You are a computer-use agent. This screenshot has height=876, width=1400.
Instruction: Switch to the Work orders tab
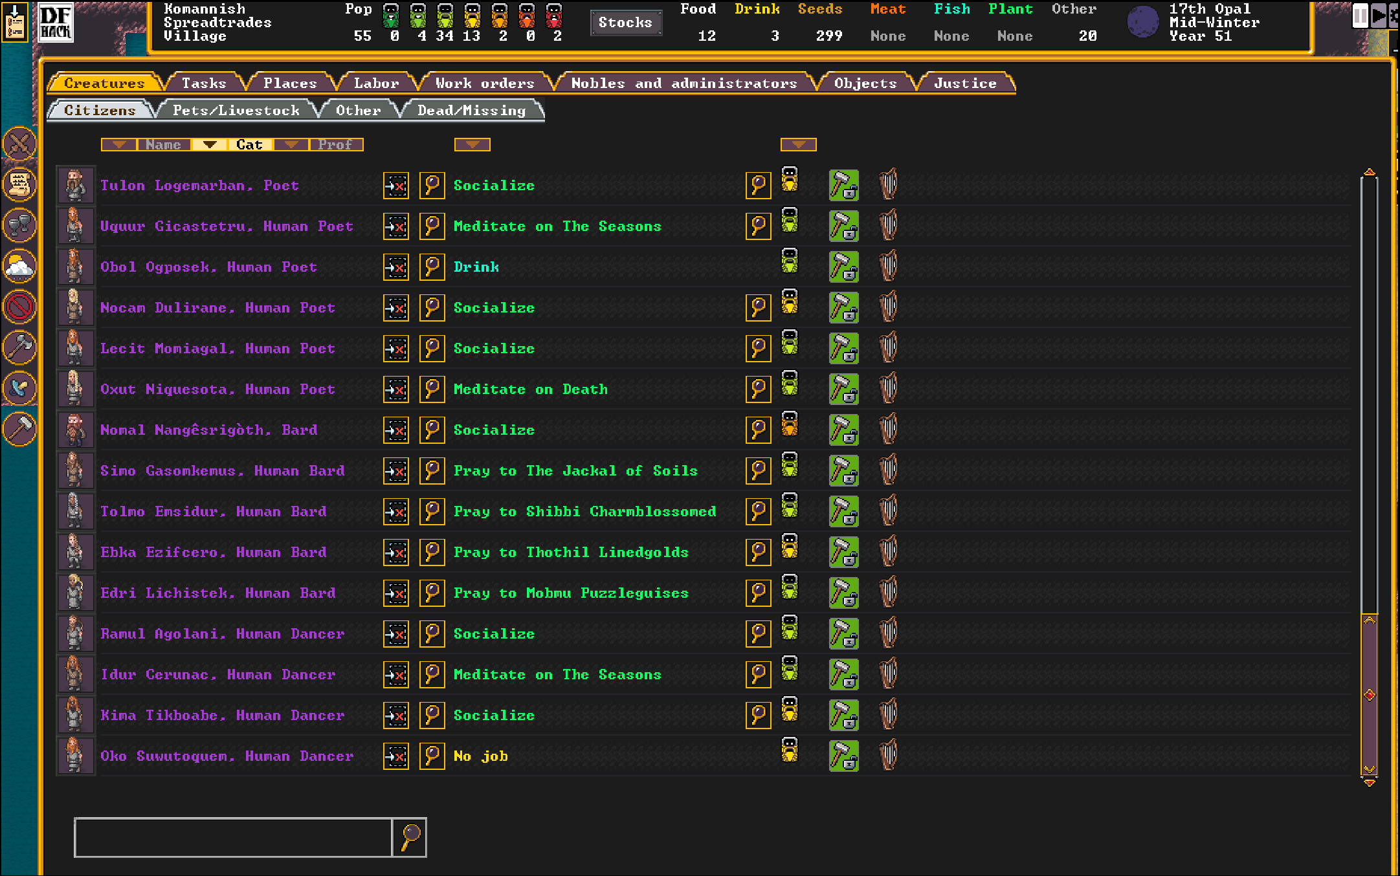pos(484,83)
